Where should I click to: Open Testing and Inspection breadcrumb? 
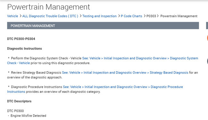coord(100,16)
